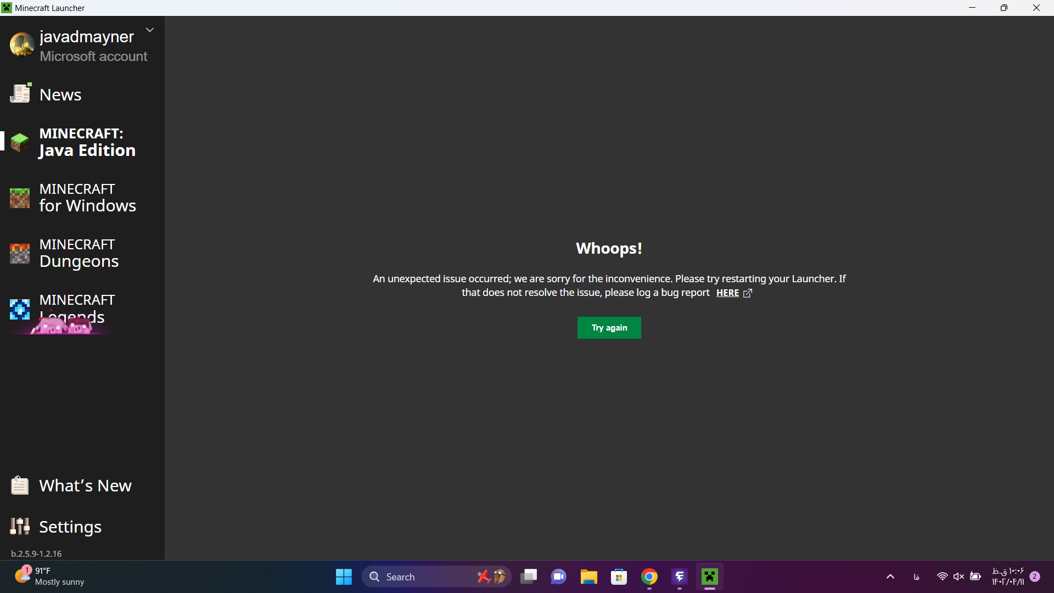This screenshot has width=1054, height=593.
Task: Click the javadmayner profile avatar
Action: (x=22, y=45)
